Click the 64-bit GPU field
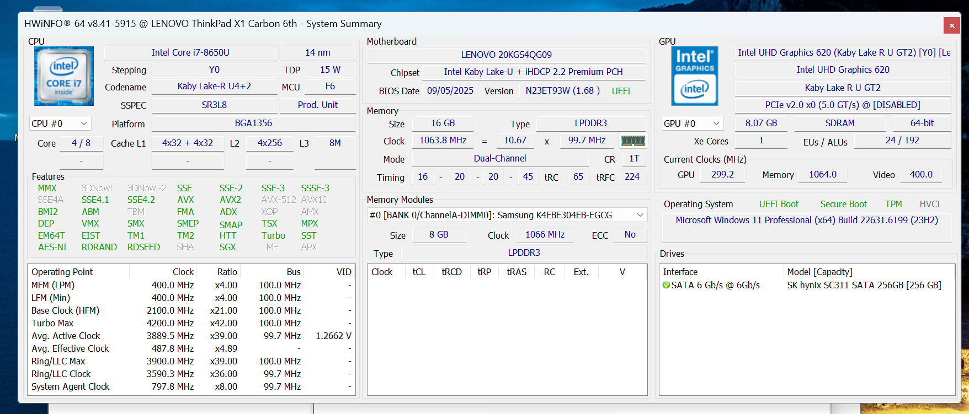Screen dimensions: 969x414 tap(922, 123)
